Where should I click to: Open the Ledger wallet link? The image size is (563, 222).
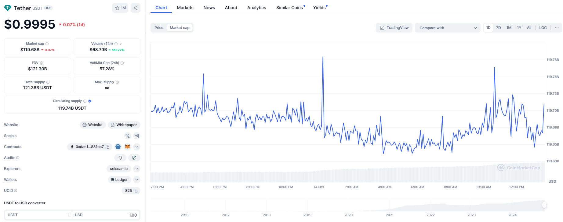119,180
